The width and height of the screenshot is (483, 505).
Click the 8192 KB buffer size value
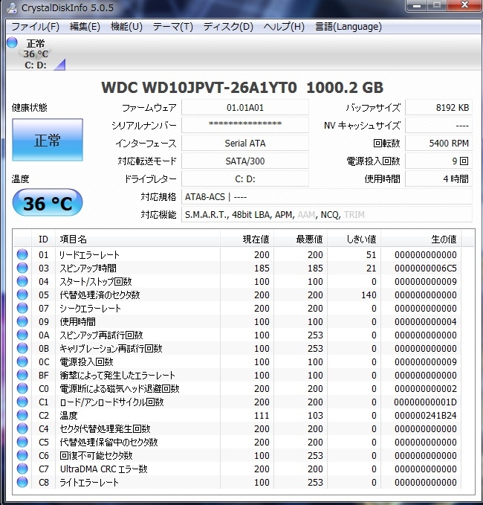pyautogui.click(x=438, y=108)
